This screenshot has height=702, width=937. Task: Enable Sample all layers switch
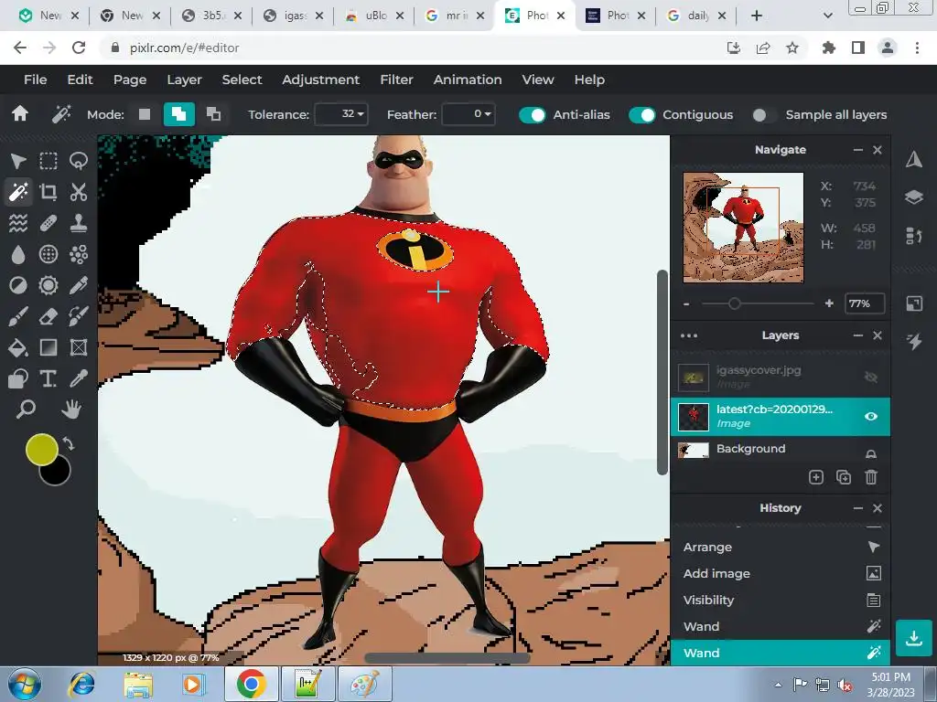coord(764,114)
